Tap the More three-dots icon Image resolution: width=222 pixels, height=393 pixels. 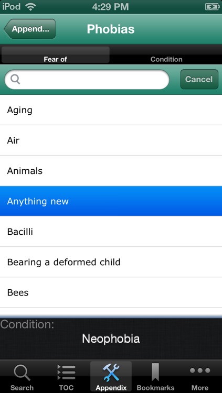tap(200, 370)
